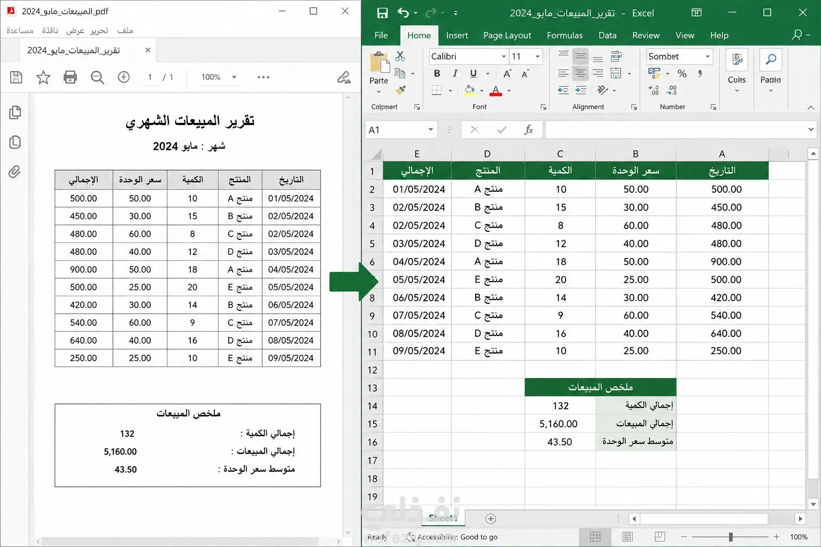
Task: Toggle center horizontal alignment
Action: pyautogui.click(x=580, y=73)
